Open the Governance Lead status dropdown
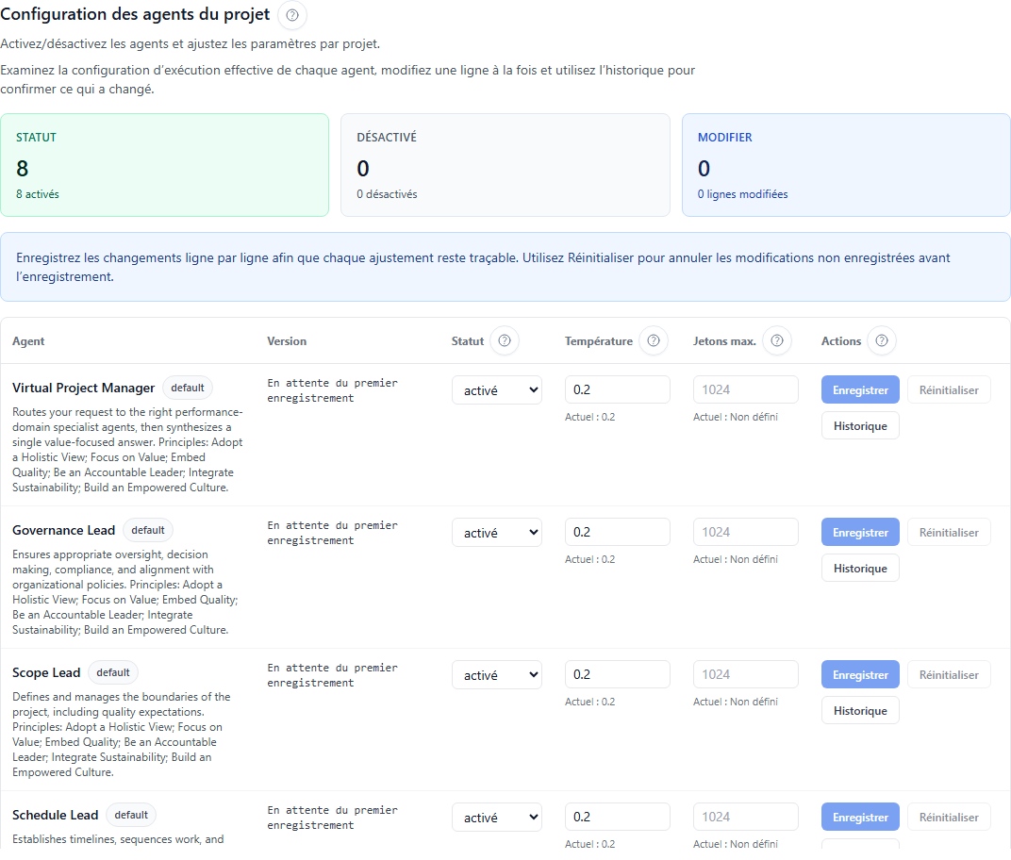Screen dimensions: 1011x860 (x=496, y=532)
